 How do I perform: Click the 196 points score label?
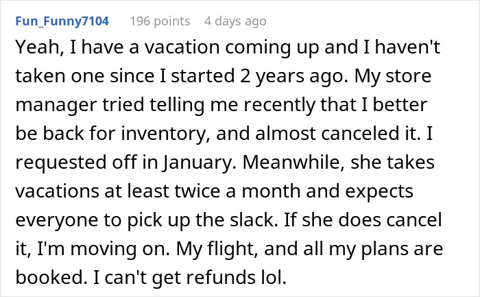(160, 21)
